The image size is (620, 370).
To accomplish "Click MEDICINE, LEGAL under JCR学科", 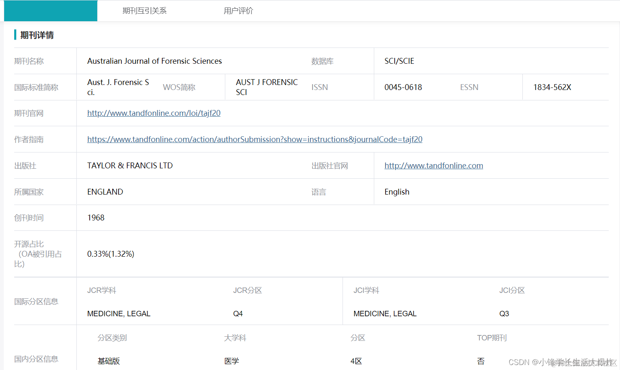I will (118, 314).
